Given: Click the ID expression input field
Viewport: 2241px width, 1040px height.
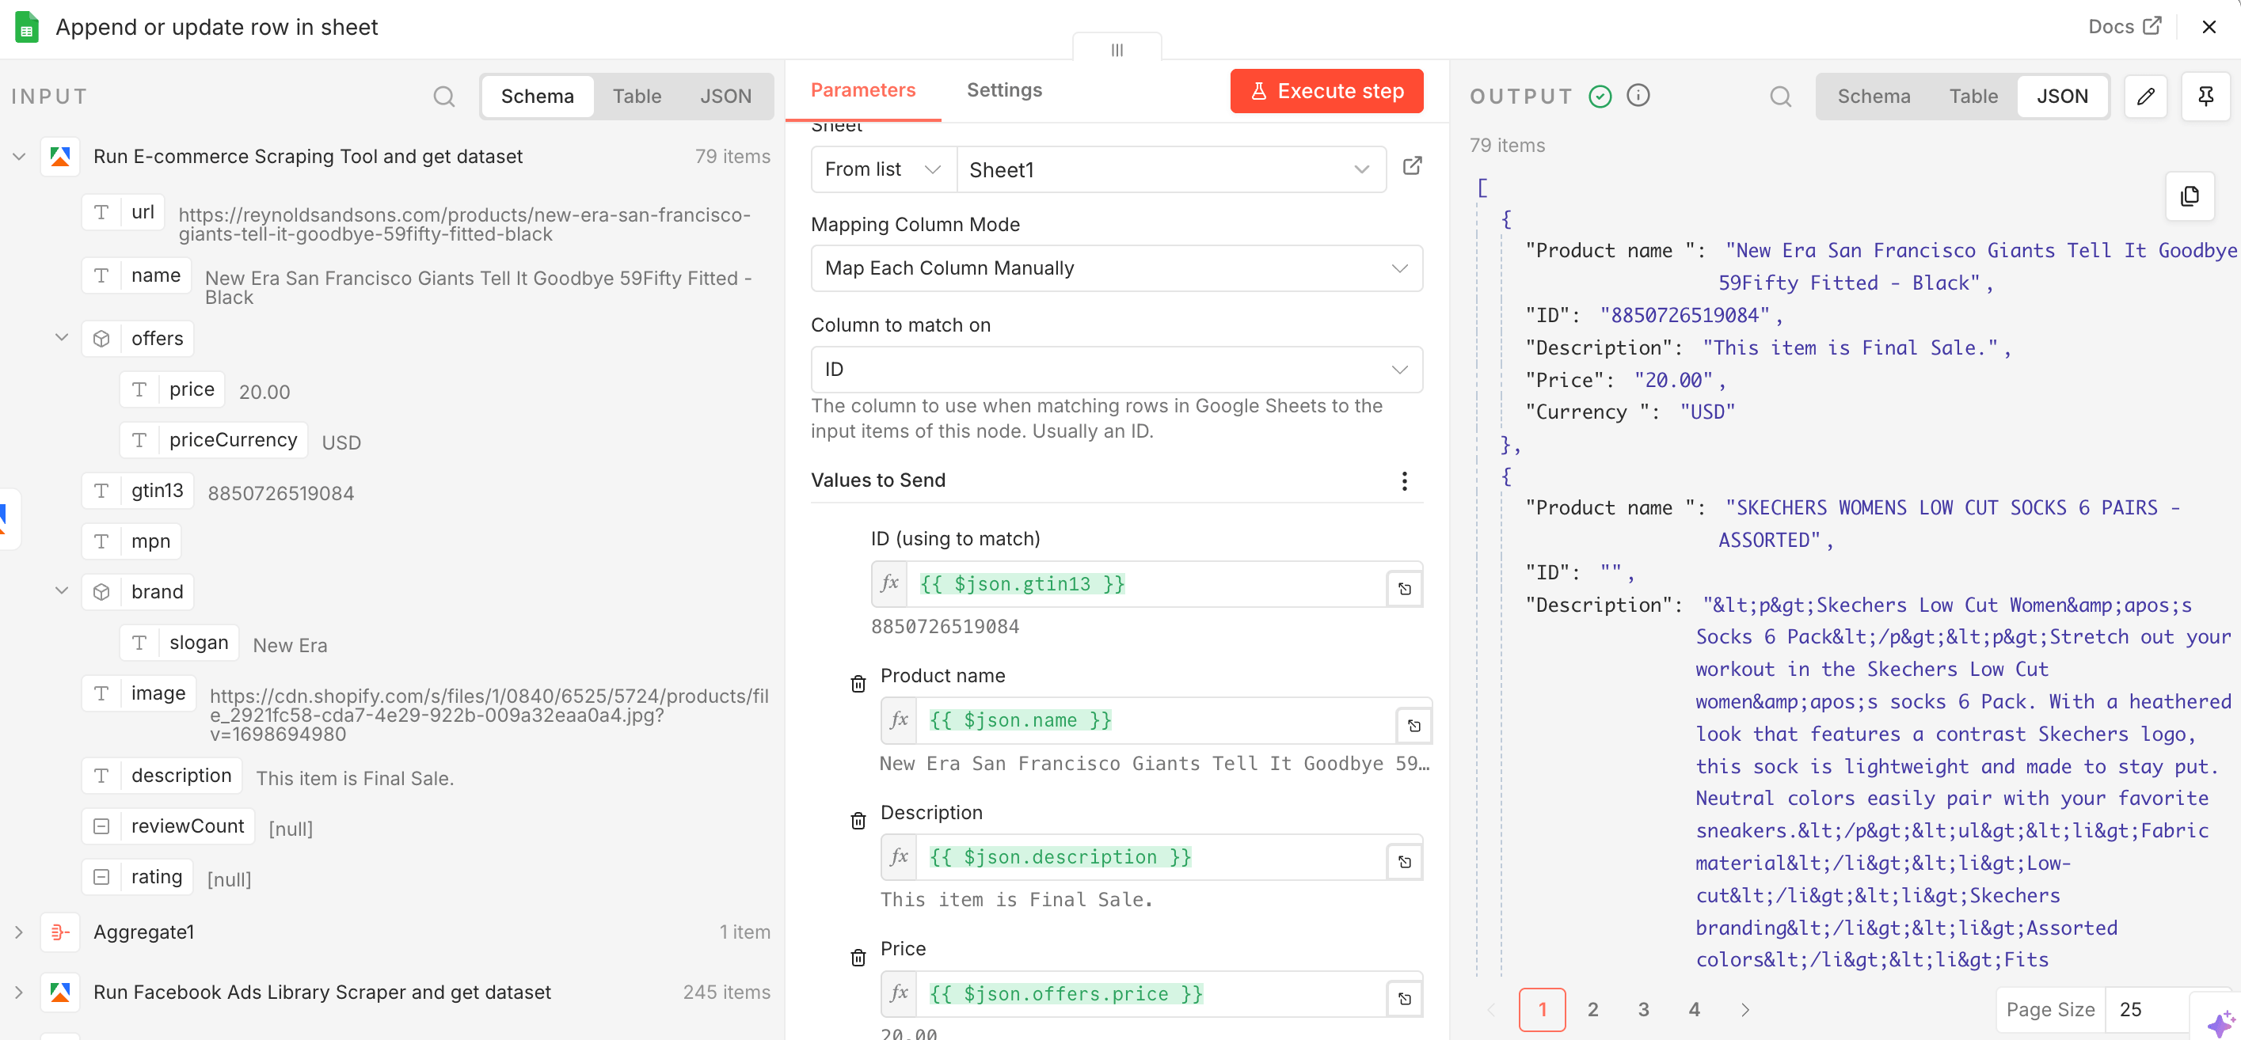Looking at the screenshot, I should click(1144, 583).
